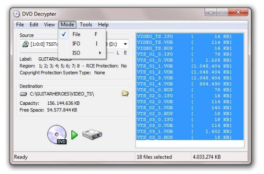
Task: Select VTS_01_2.VOB in file list
Action: point(190,72)
